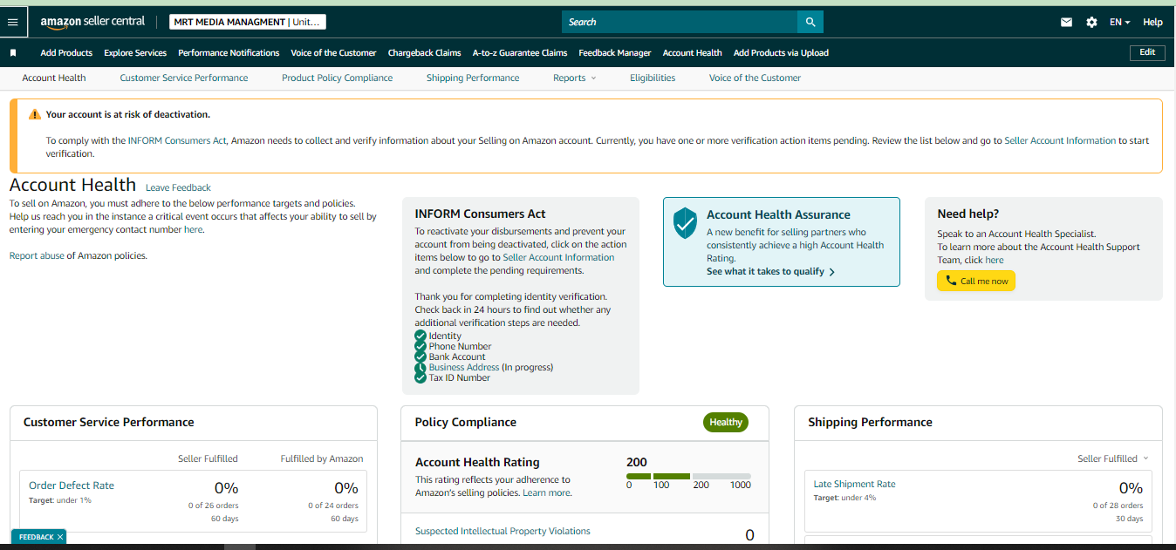Click the Bank Account green check icon
This screenshot has width=1176, height=550.
pyautogui.click(x=420, y=356)
